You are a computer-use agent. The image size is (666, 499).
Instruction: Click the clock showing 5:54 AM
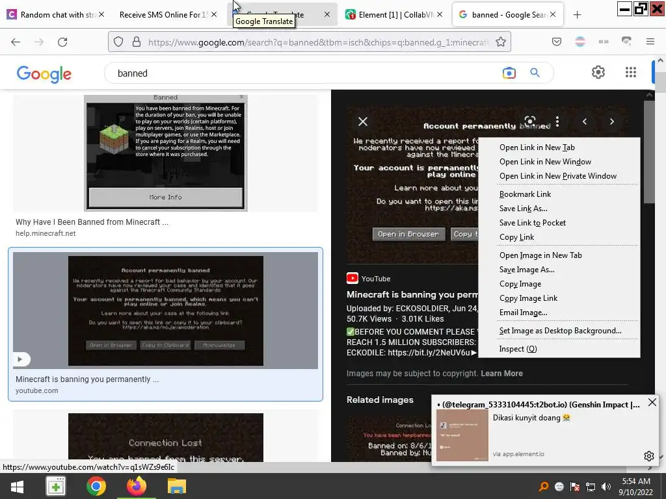[636, 481]
